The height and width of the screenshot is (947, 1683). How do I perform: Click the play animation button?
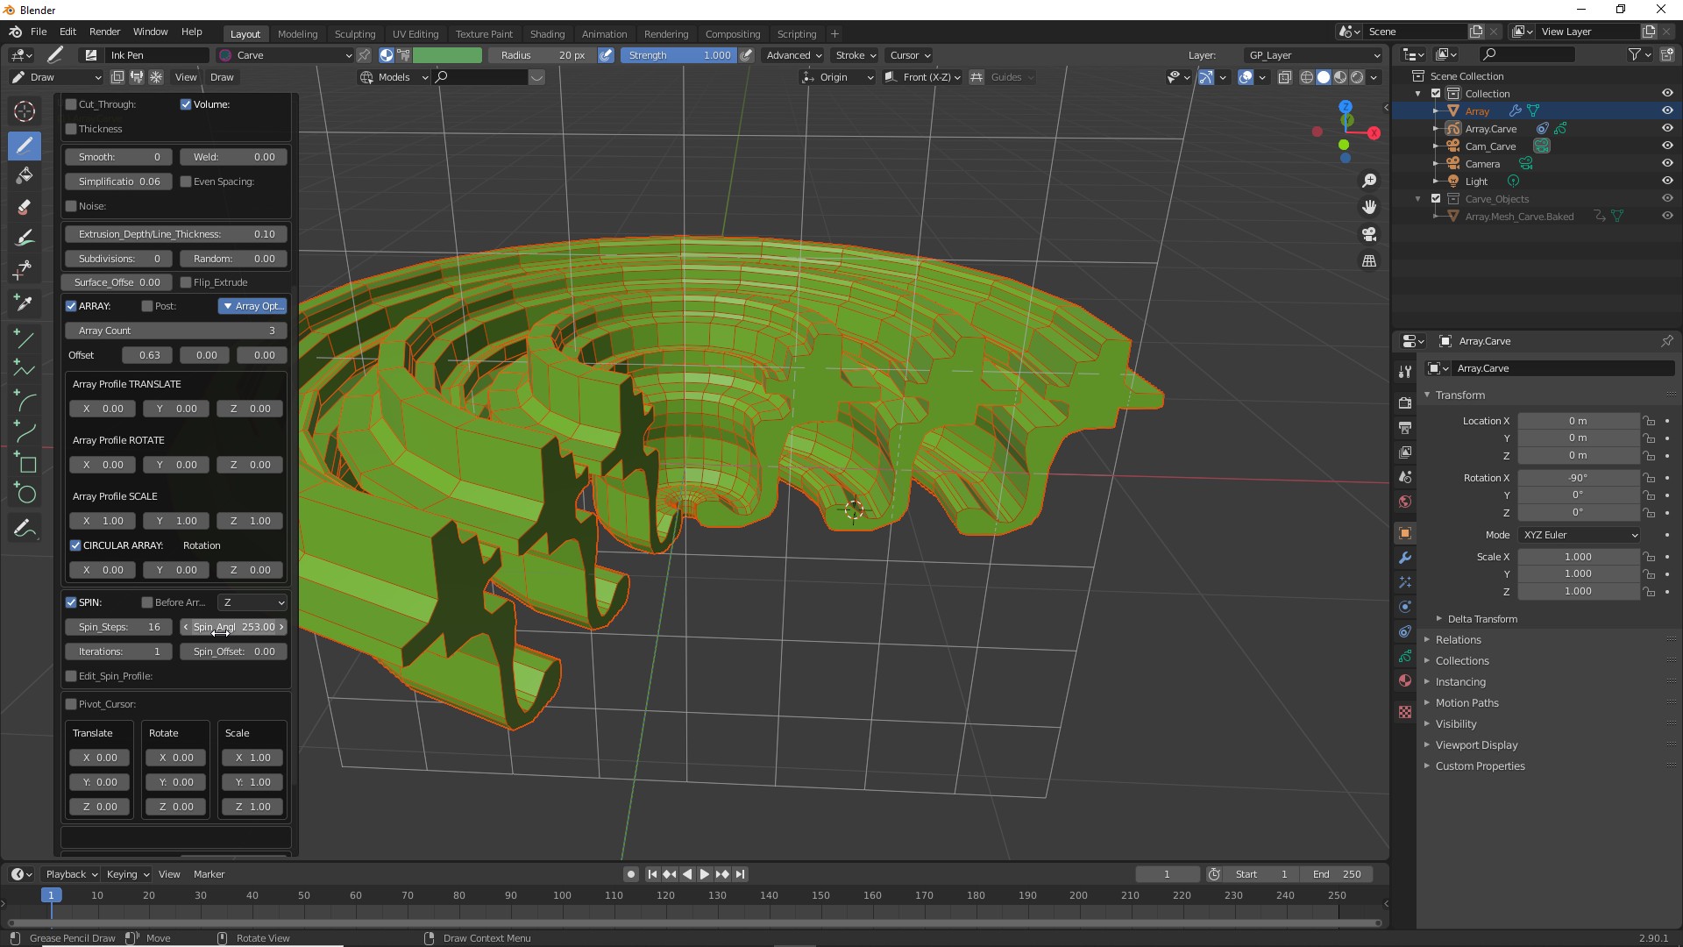click(705, 874)
